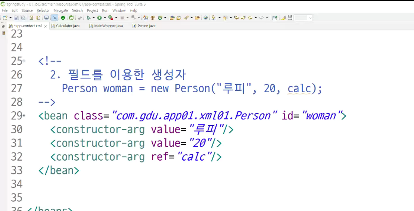The height and width of the screenshot is (211, 414).
Task: Open the Run menu
Action: pyautogui.click(x=105, y=10)
